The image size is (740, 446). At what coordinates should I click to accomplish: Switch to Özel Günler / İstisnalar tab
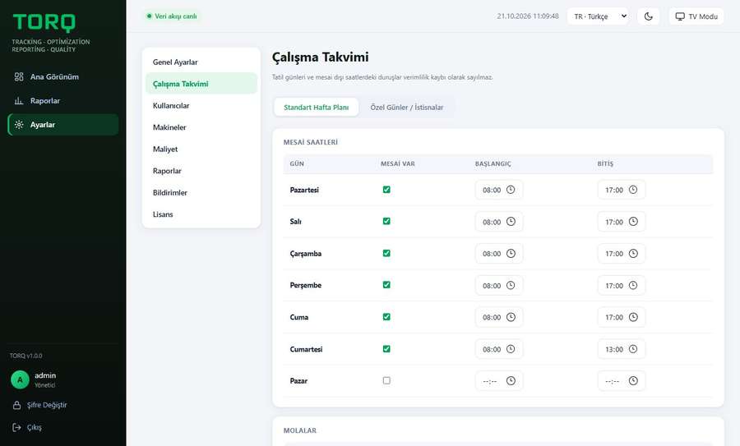coord(407,108)
